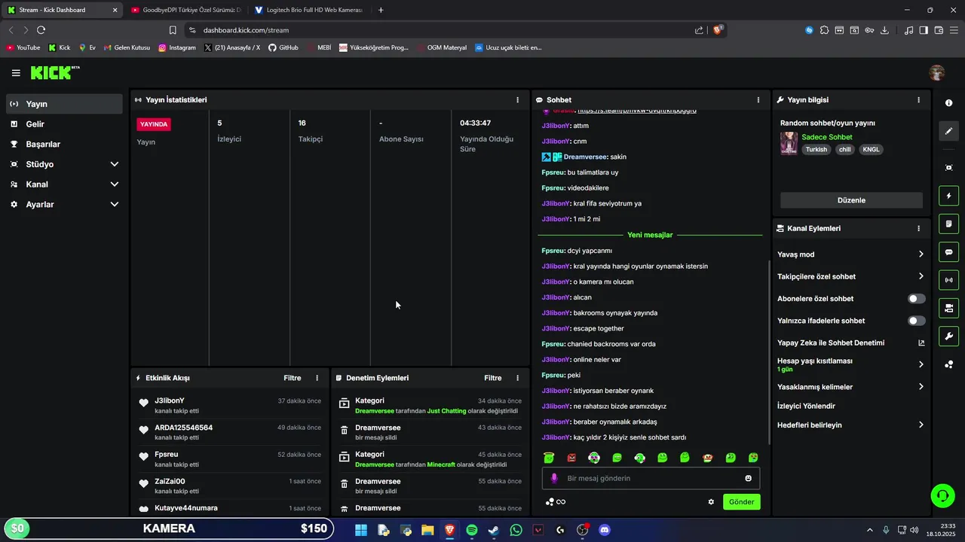Click the Sadece Sohbet category link
Viewport: 965px width, 542px height.
click(x=827, y=137)
